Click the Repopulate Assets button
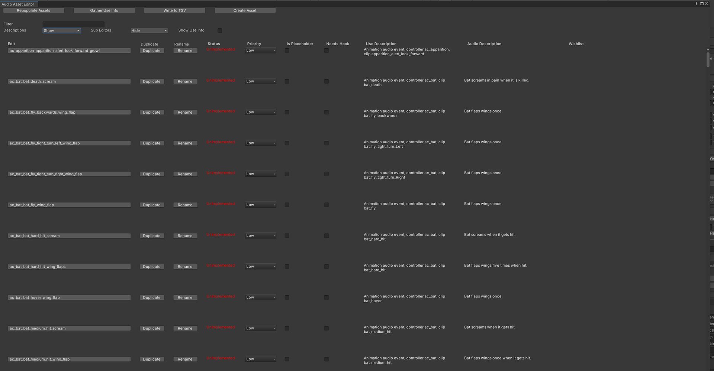The image size is (714, 371). click(x=33, y=10)
